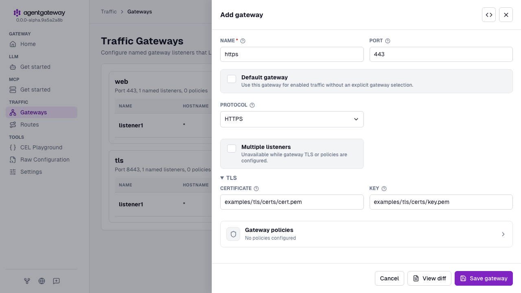Screen dimensions: 521x293
Task: Click the Save gateway button
Action: tap(484, 278)
